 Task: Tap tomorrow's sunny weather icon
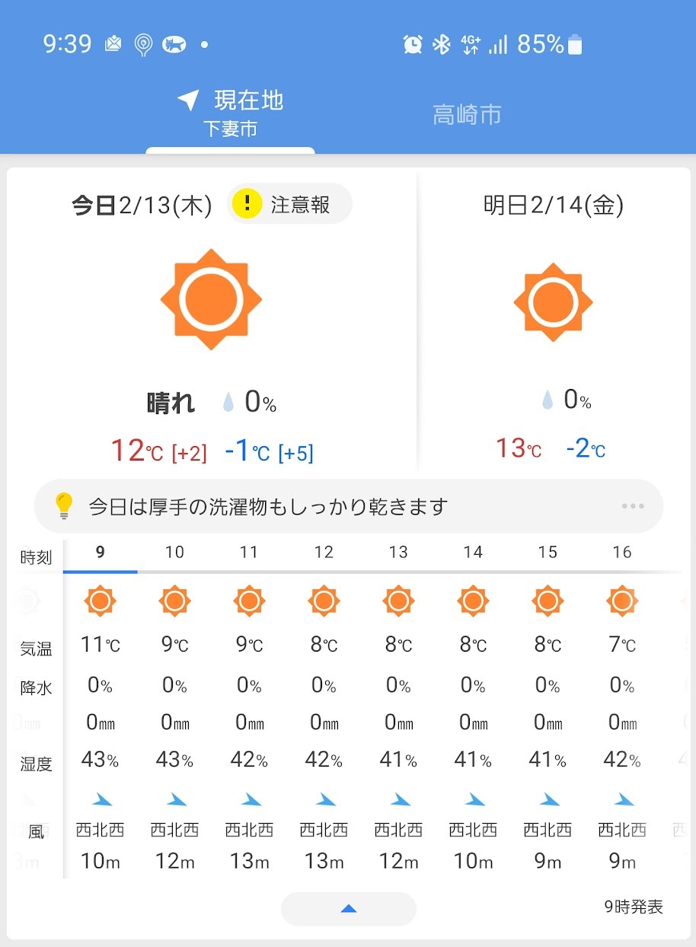(553, 303)
